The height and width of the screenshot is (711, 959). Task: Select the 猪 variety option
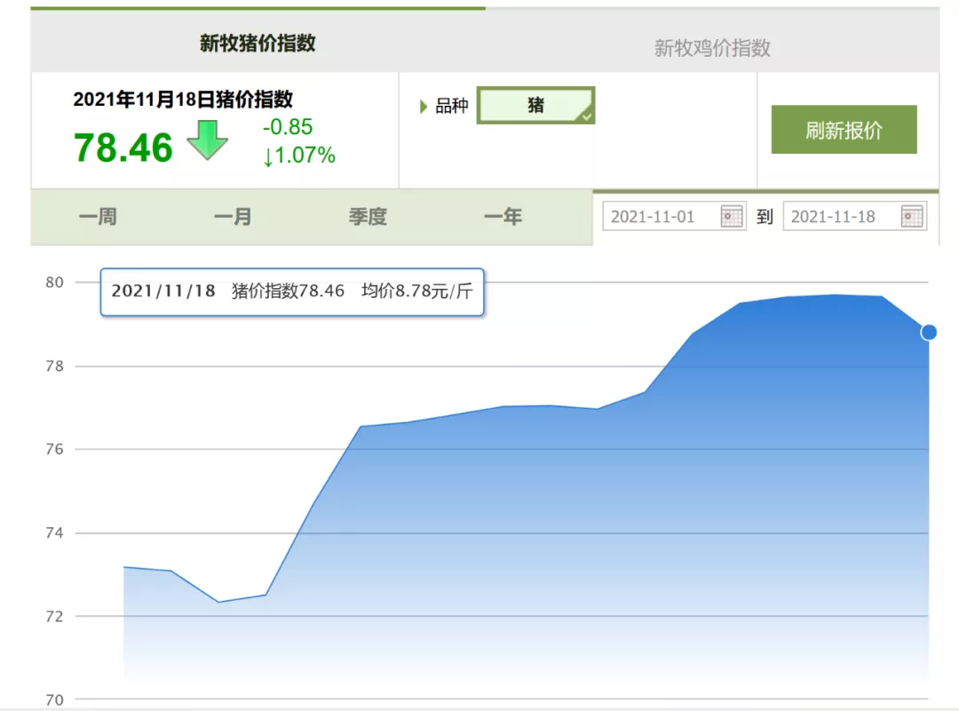click(535, 106)
